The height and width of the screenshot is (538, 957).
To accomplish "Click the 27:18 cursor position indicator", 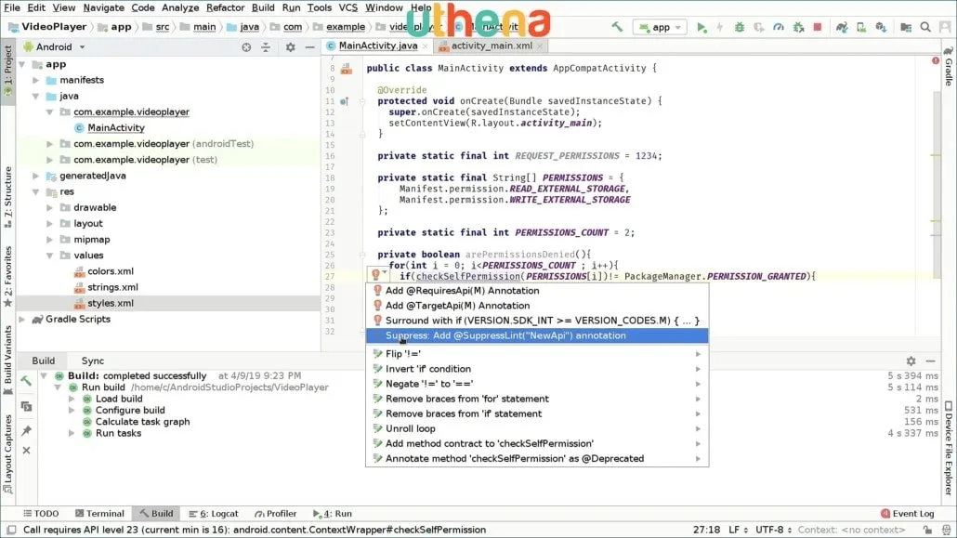I will pyautogui.click(x=706, y=530).
